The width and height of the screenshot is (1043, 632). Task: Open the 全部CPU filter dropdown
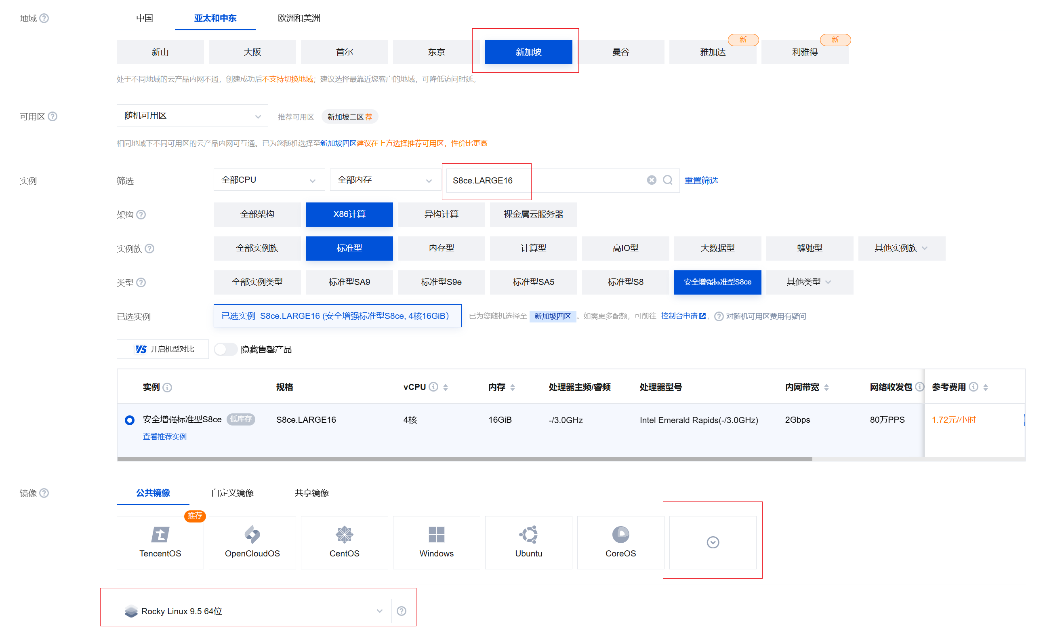click(269, 180)
